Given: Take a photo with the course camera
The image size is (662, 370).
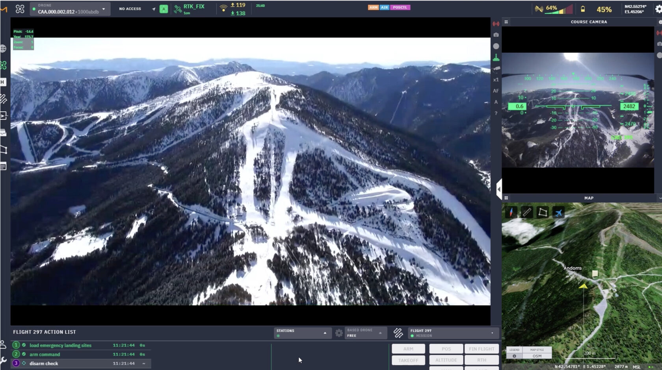Looking at the screenshot, I should (x=496, y=35).
